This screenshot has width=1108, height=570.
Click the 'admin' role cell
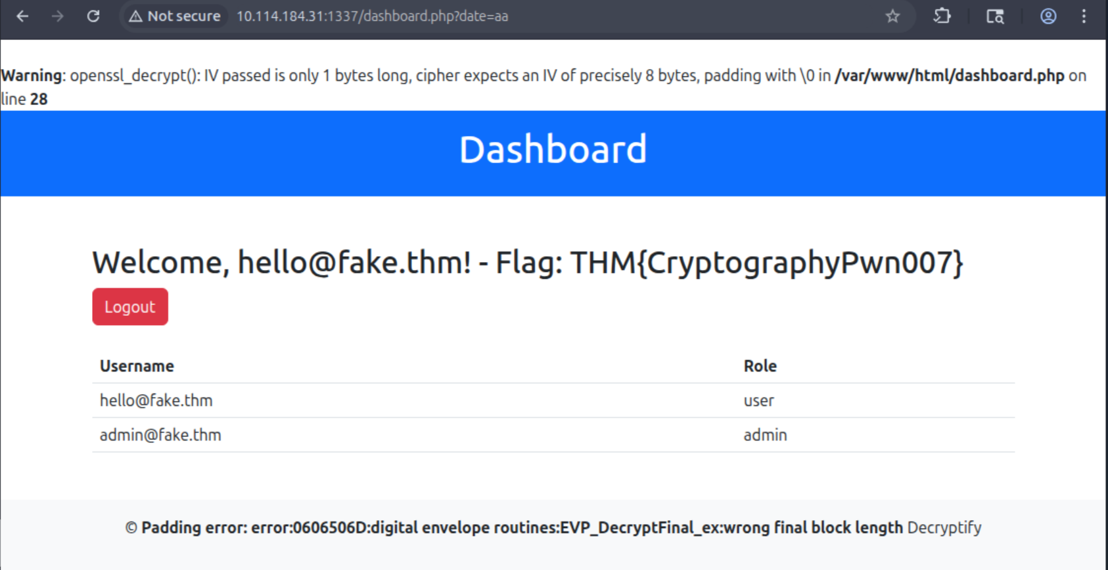tap(765, 435)
